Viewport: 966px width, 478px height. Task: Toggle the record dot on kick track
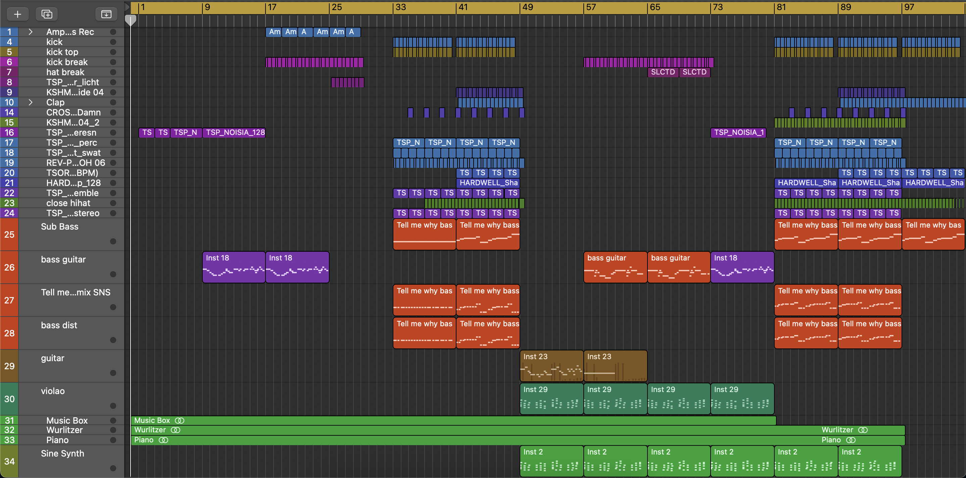pos(113,42)
